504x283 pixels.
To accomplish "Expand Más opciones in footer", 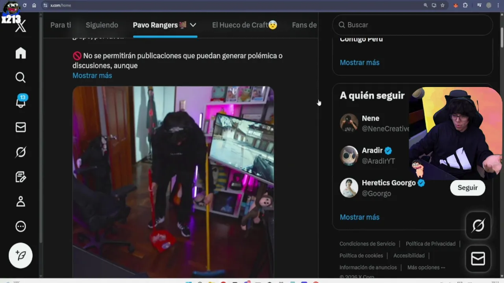I will pos(426,267).
